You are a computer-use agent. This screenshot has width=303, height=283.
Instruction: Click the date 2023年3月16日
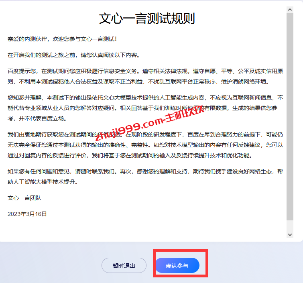pyautogui.click(x=27, y=214)
